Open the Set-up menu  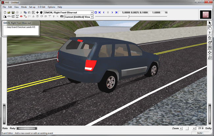coord(32,7)
